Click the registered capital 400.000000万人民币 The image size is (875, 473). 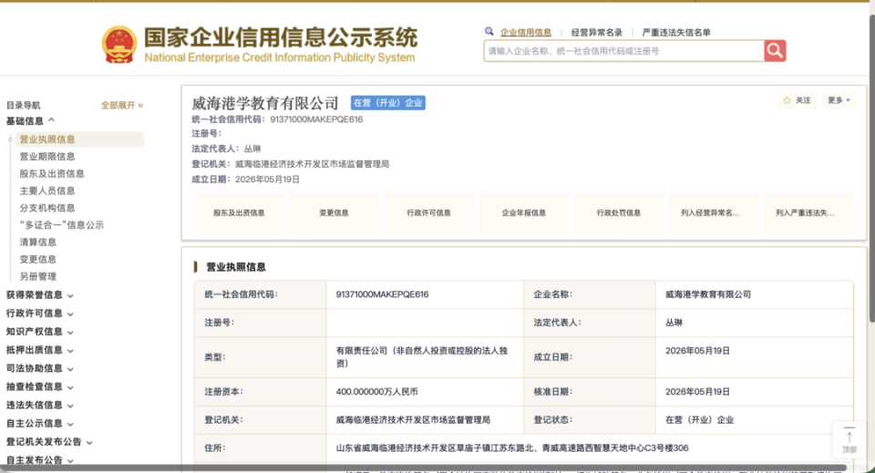point(376,392)
